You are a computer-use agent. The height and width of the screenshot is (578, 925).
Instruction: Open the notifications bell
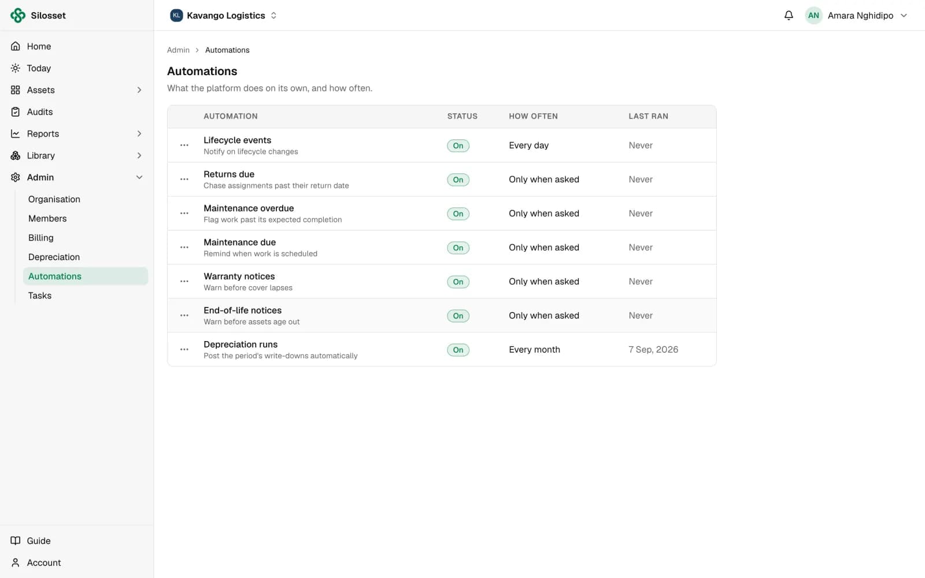coord(789,16)
